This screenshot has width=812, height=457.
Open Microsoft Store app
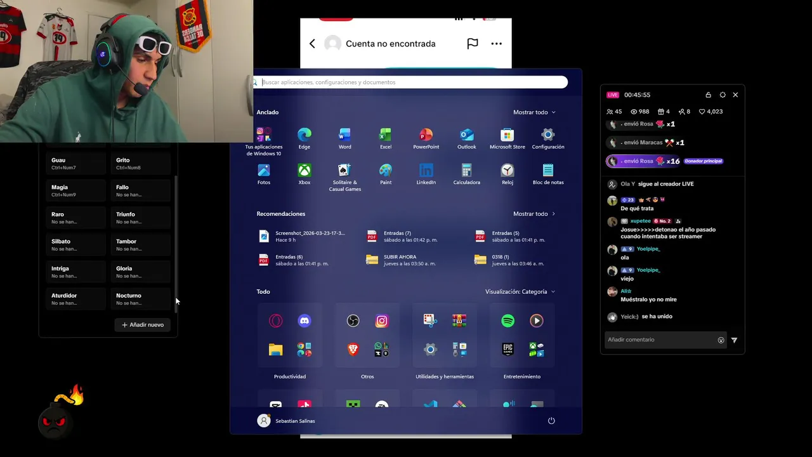507,138
